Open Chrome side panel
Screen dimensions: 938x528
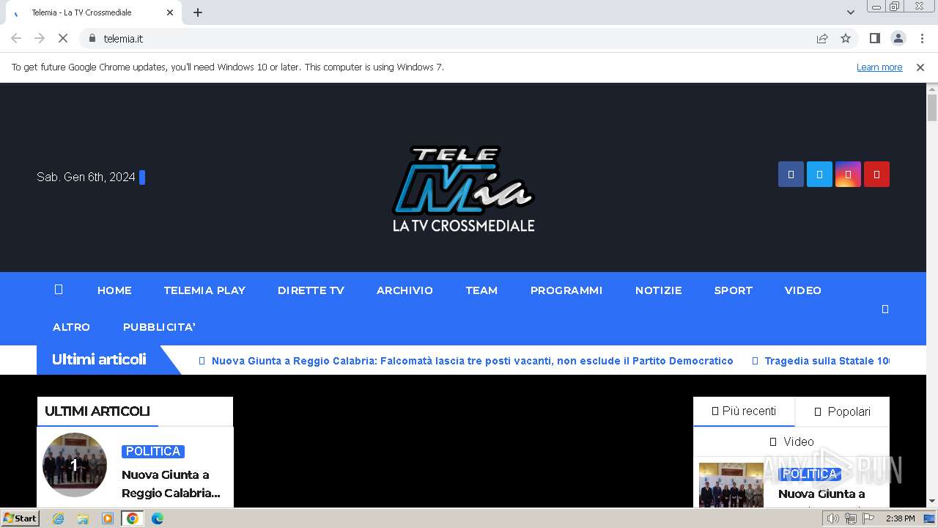[x=874, y=38]
